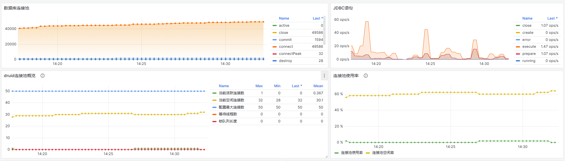
Task: Toggle the execute series in JDBC语句 legend
Action: point(529,47)
